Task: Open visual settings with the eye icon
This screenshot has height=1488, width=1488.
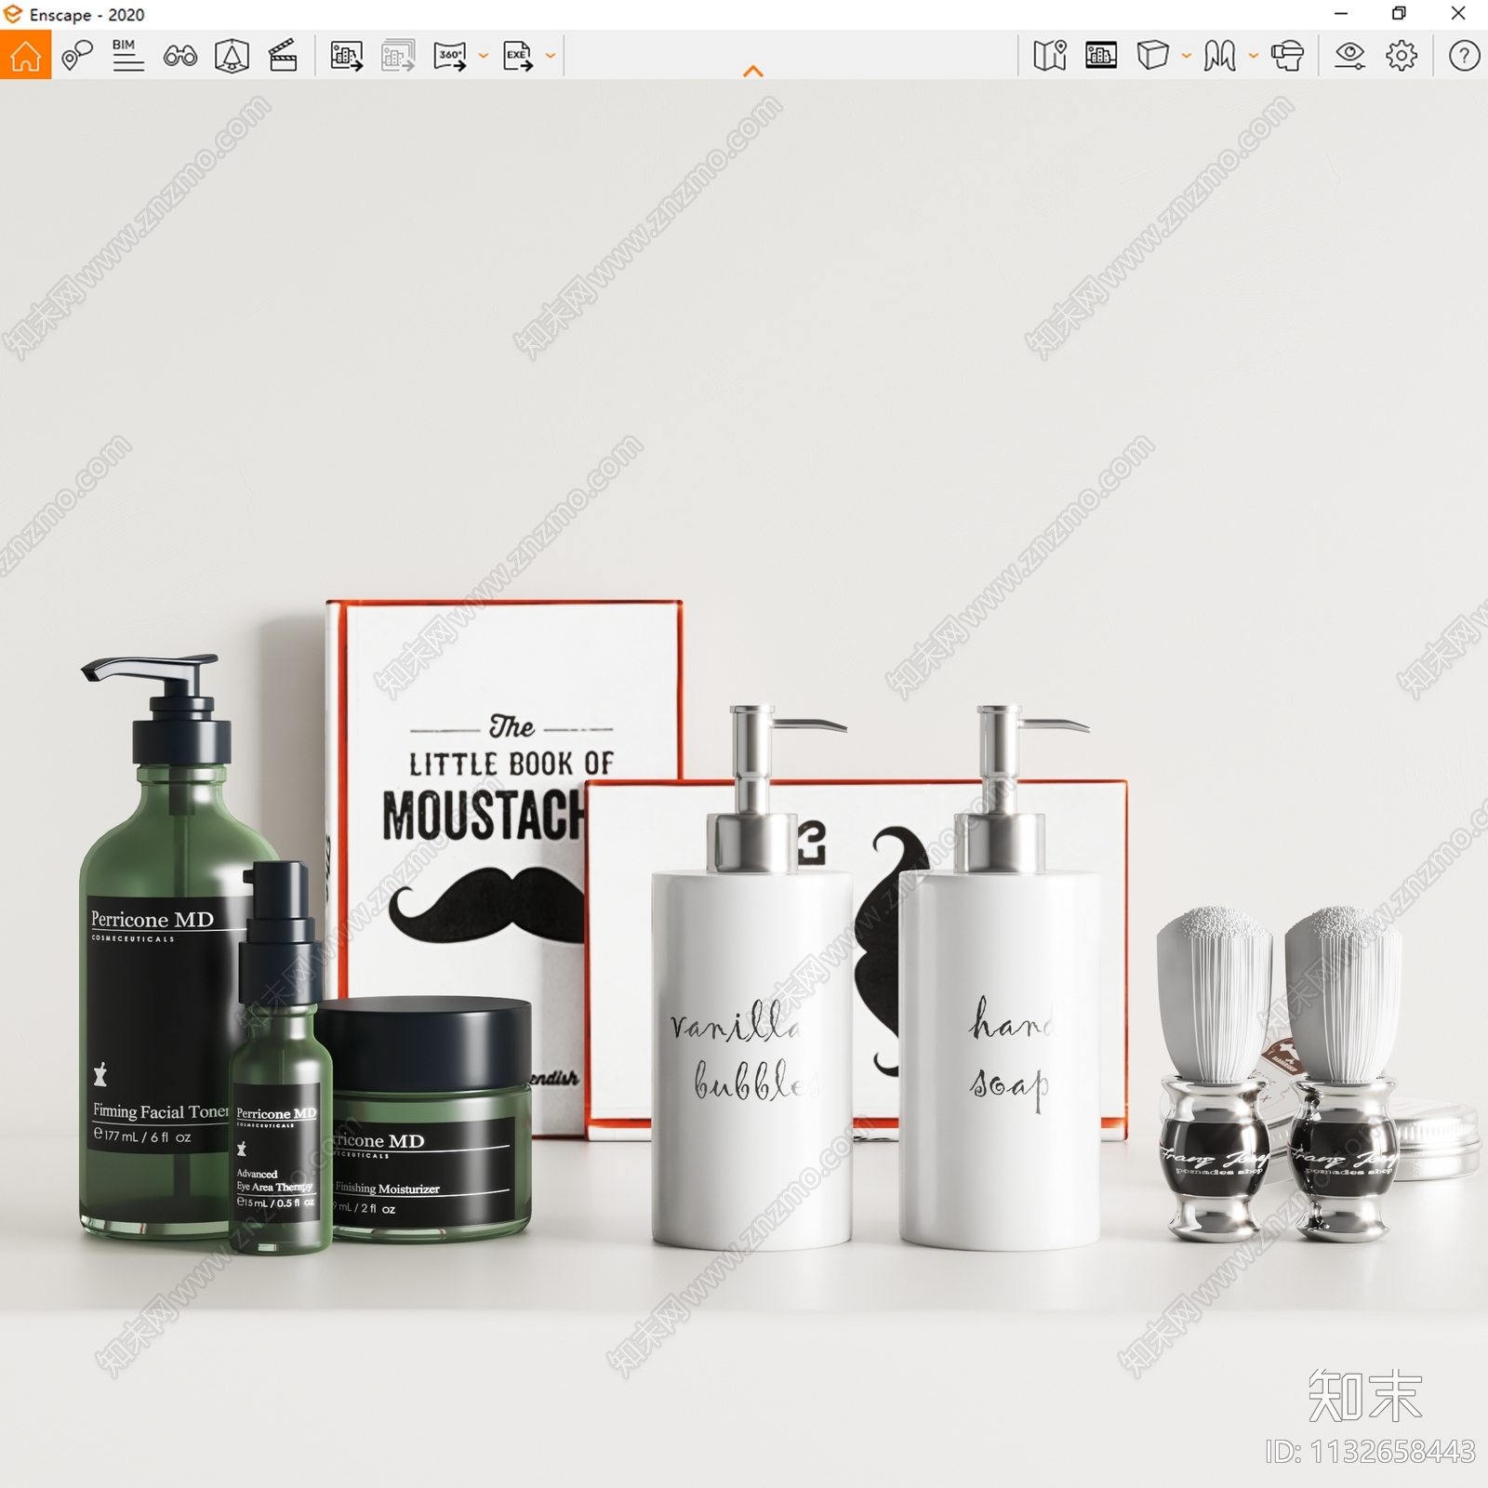Action: (1349, 56)
